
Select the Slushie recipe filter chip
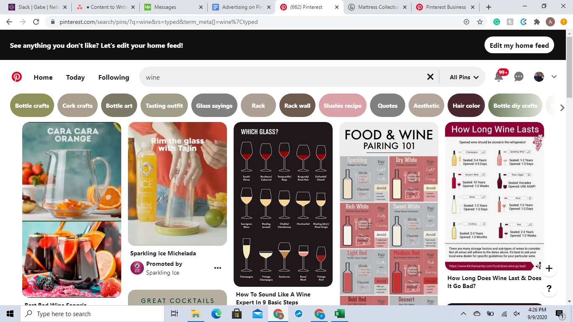[x=343, y=106]
